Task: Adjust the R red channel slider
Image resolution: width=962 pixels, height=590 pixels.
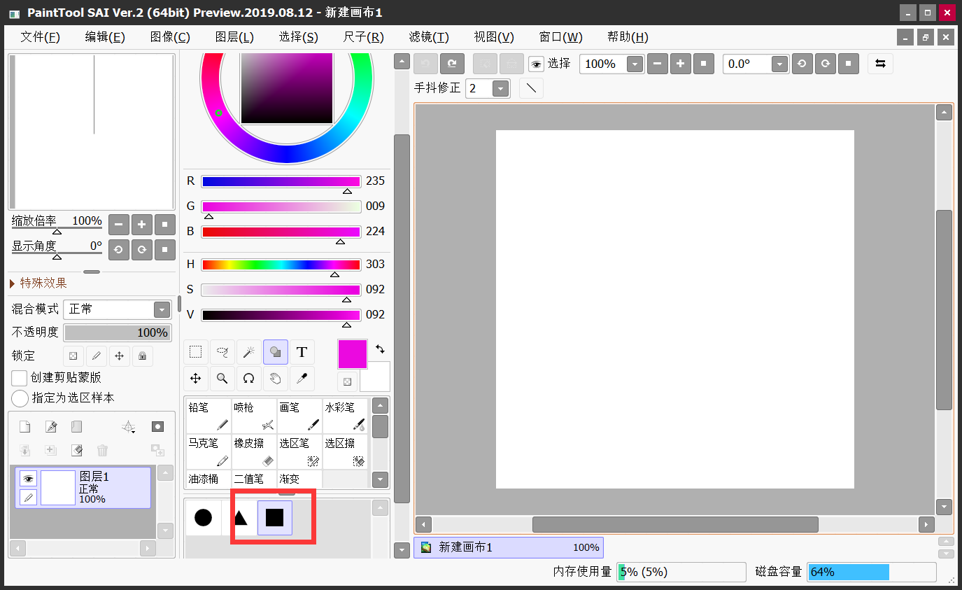Action: click(281, 181)
